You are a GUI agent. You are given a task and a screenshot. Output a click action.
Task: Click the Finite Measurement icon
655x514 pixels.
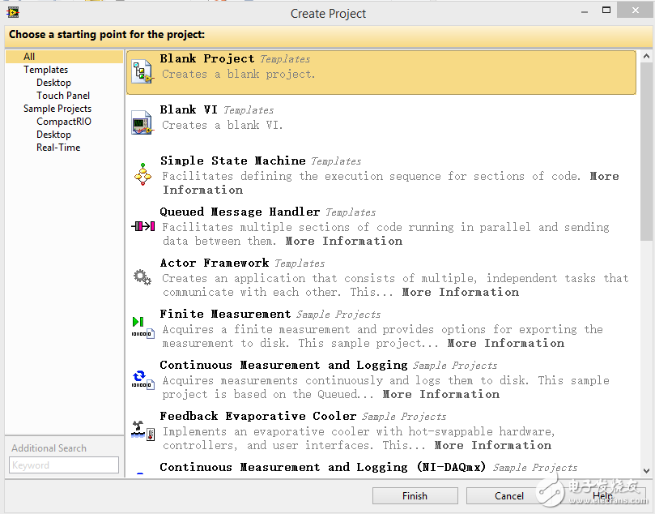click(x=142, y=328)
